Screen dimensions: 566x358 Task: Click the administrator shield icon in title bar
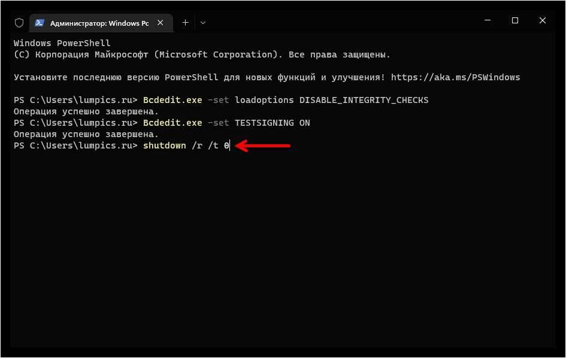point(19,23)
